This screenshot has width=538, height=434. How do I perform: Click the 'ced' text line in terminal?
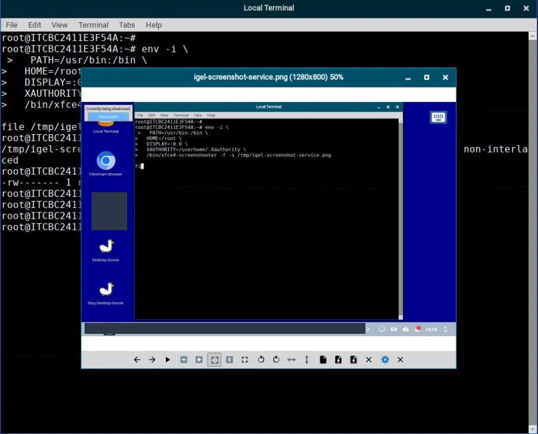(x=10, y=161)
